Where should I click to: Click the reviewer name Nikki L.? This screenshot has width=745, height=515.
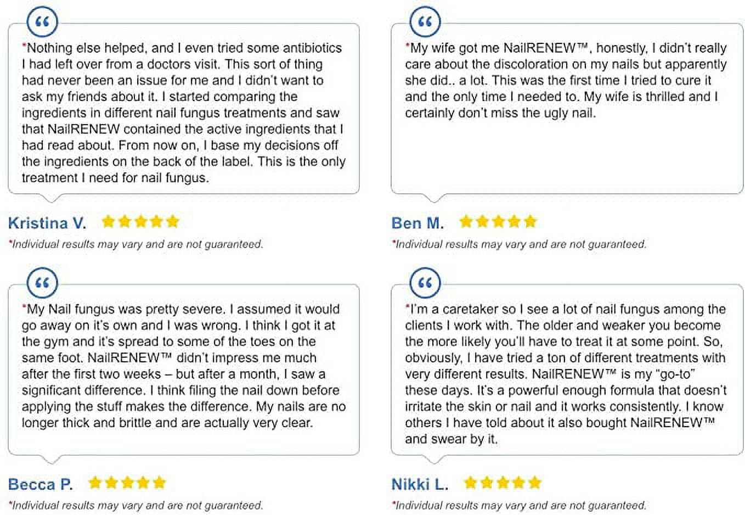pyautogui.click(x=420, y=484)
